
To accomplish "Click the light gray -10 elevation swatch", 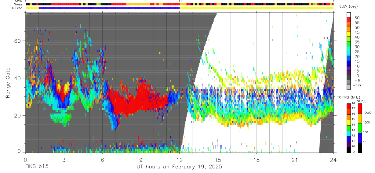I will tap(349, 87).
